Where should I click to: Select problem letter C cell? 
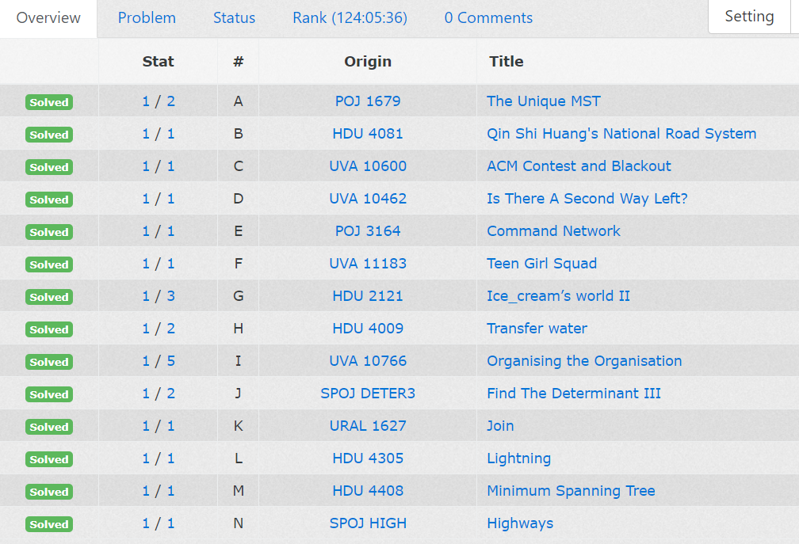[x=238, y=166]
